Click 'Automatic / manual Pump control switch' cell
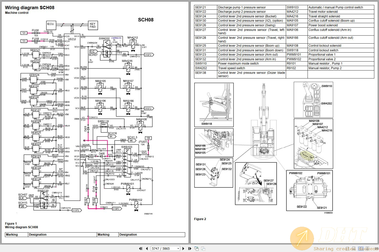The height and width of the screenshot is (252, 379). (341, 7)
